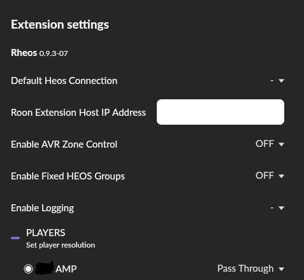
Task: Click the Enable Logging dropdown arrow
Action: tap(281, 208)
